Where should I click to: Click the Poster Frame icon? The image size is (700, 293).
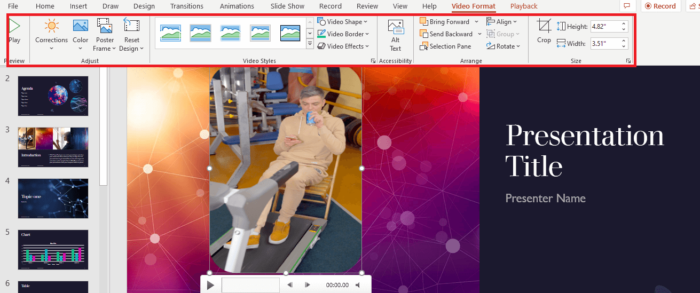[105, 26]
